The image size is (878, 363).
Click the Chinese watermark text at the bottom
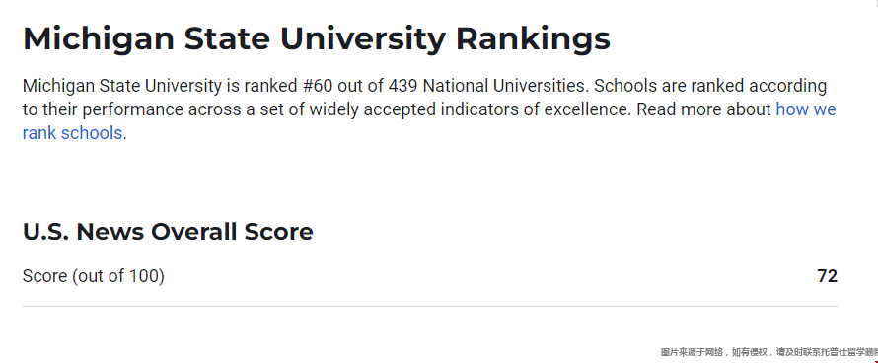[x=768, y=352]
